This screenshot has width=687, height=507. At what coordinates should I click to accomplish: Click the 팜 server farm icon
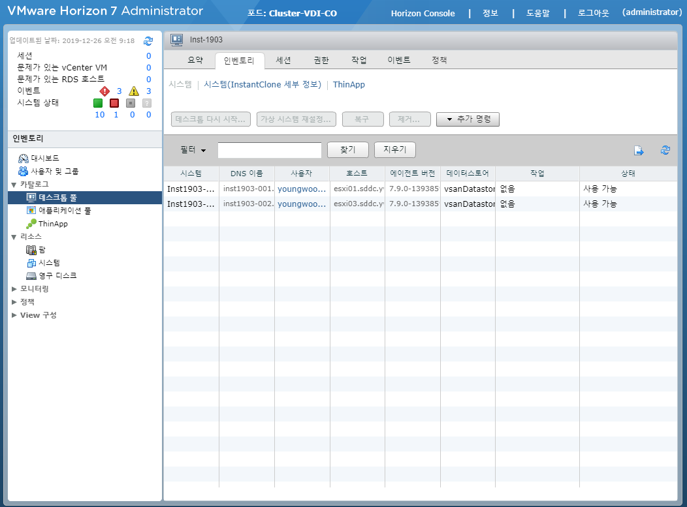[31, 250]
